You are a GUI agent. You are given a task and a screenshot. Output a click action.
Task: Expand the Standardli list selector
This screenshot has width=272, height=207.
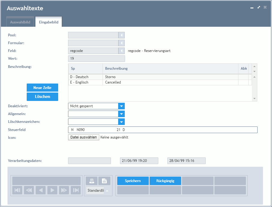(107, 190)
